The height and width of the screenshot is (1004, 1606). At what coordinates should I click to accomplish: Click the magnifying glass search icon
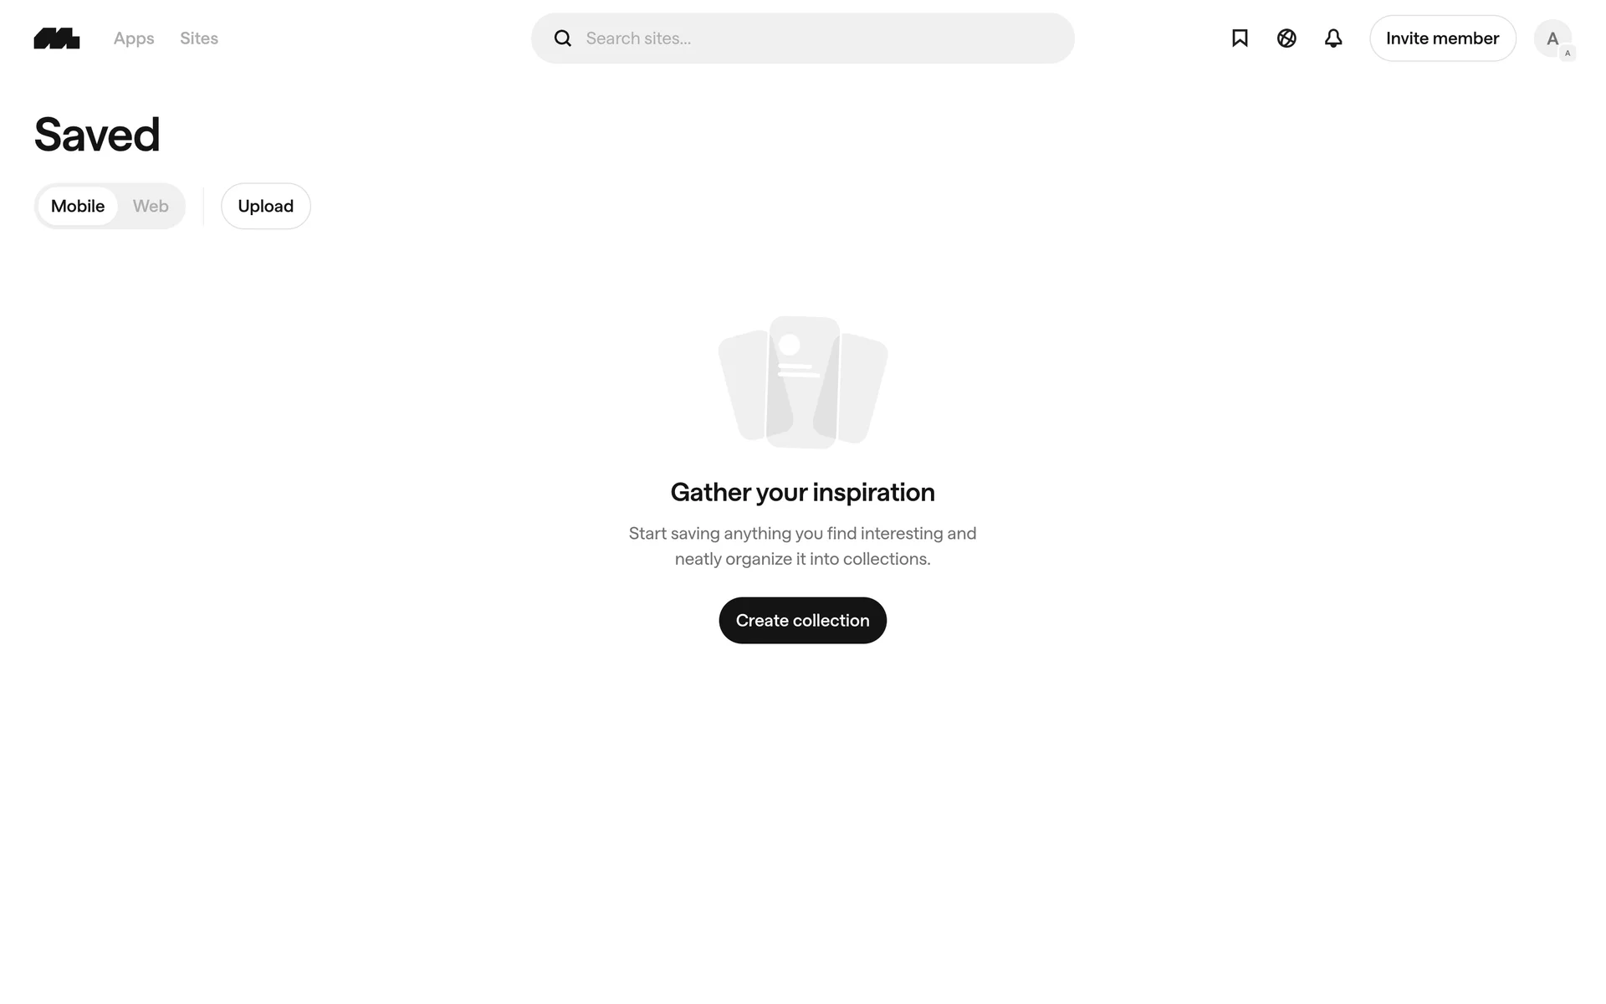click(563, 38)
